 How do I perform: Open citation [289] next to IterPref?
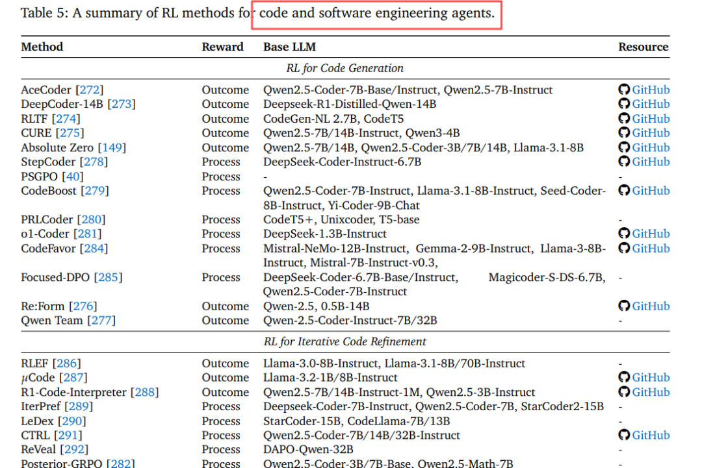pyautogui.click(x=79, y=406)
